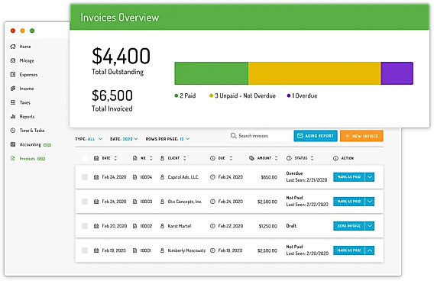434x281 pixels.
Task: Select the Mileage car icon
Action: pyautogui.click(x=13, y=60)
